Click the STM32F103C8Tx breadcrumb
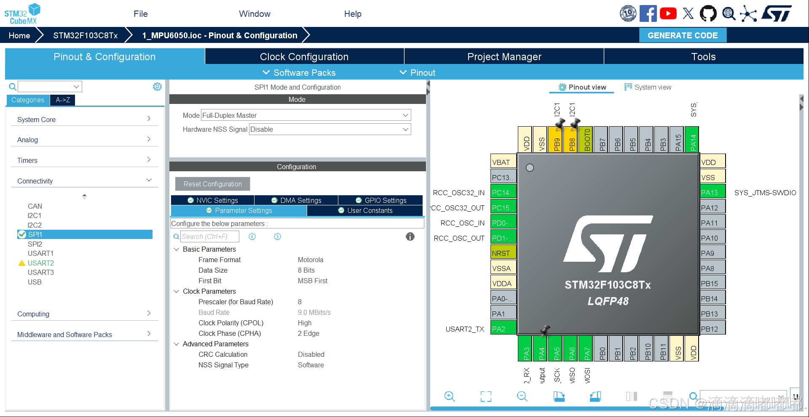 (85, 35)
